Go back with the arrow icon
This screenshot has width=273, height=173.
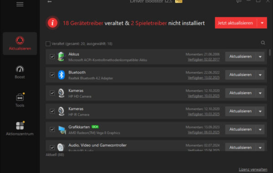coord(50,1)
